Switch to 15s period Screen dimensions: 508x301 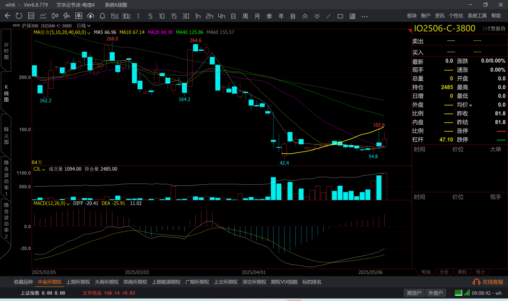click(x=114, y=16)
